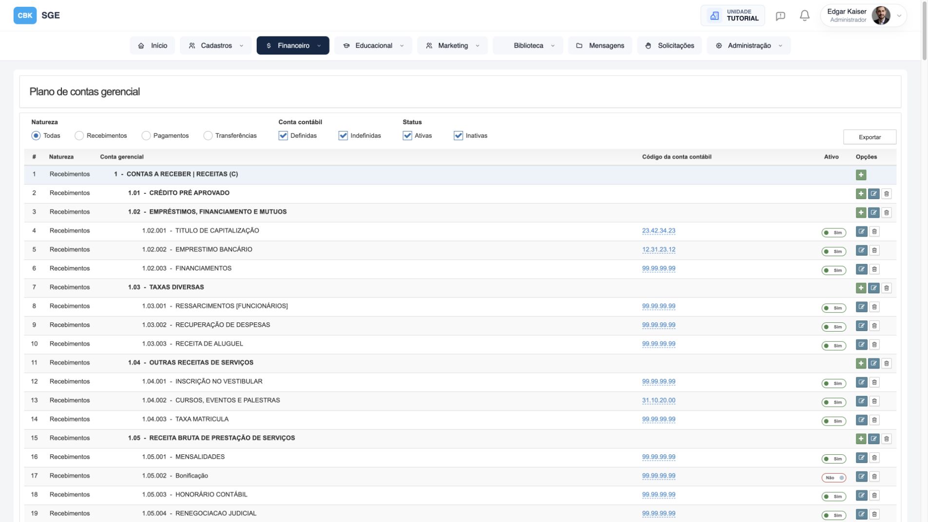Edit the Taxa Matricula account

861,420
